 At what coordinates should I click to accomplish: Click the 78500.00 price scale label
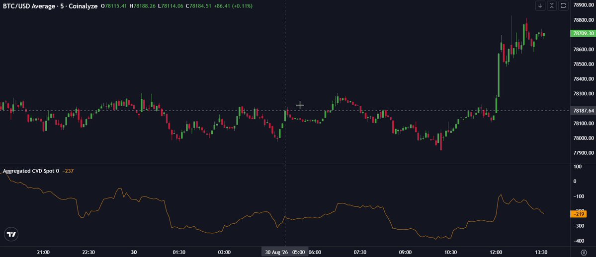[584, 64]
